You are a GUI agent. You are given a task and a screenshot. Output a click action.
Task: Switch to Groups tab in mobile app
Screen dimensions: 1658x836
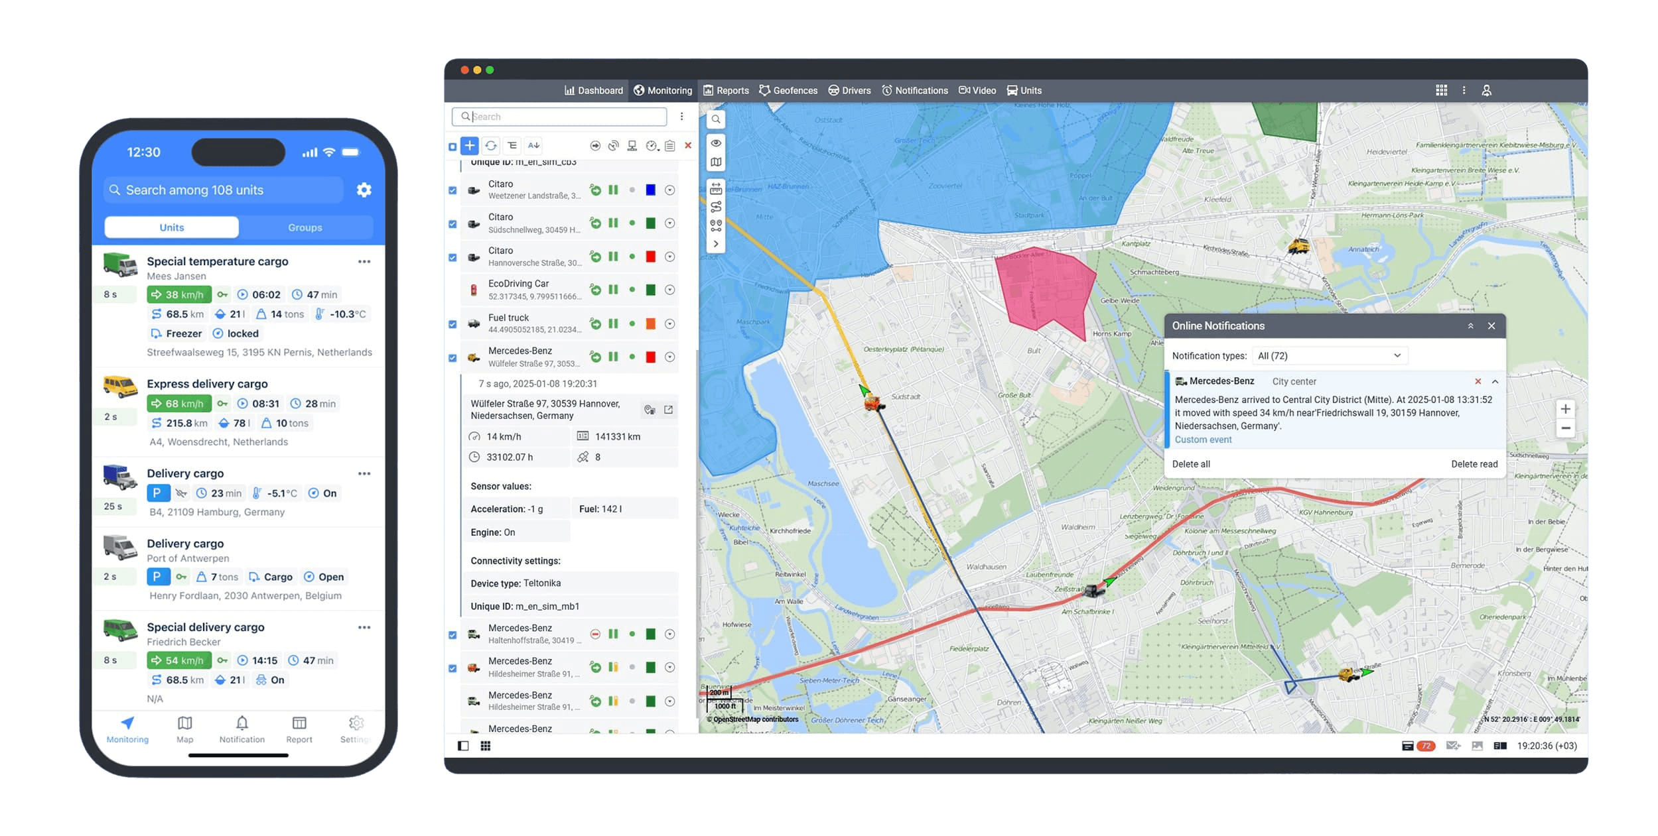305,227
